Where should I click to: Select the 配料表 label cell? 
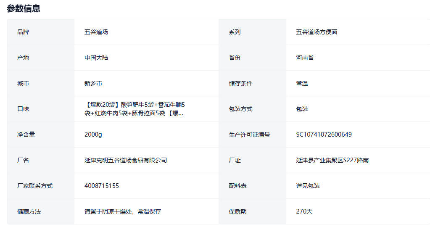click(252, 186)
